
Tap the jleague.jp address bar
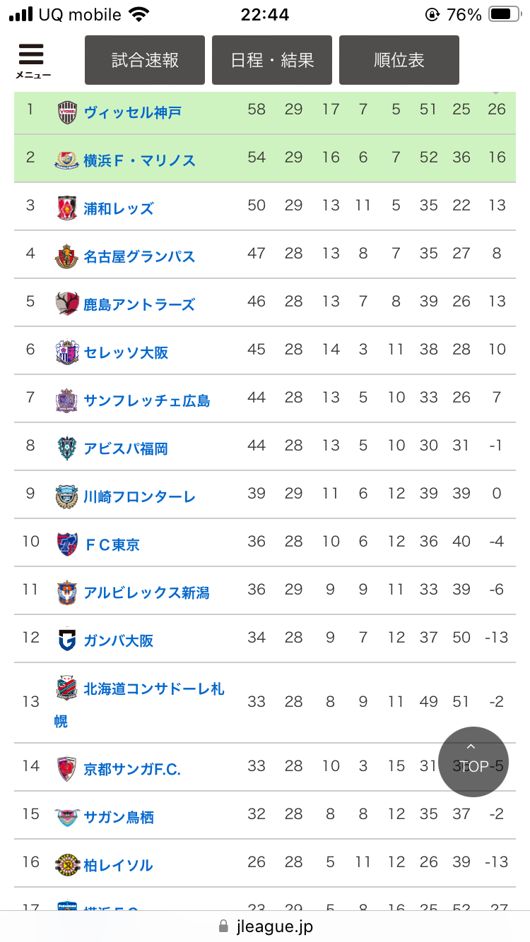click(x=265, y=926)
